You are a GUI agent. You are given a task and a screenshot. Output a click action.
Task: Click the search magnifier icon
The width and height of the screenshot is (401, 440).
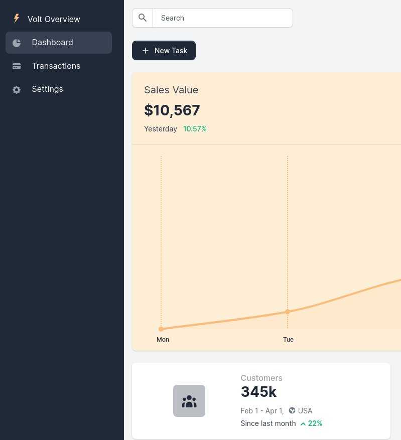(143, 18)
